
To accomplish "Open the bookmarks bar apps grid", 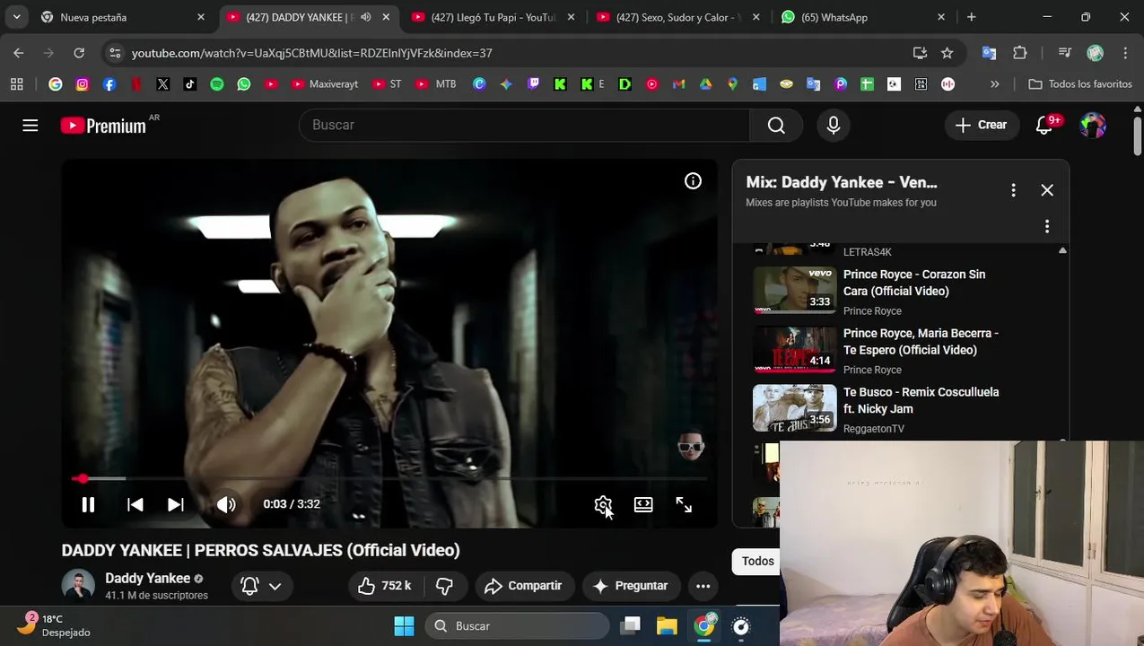I will (16, 84).
